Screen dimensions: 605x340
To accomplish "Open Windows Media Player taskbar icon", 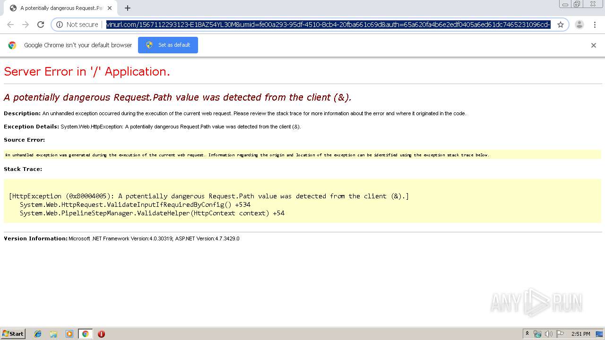I will pos(69,334).
